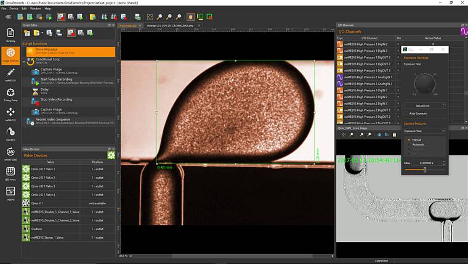Screen dimensions: 468x264
Task: Click the camera feature Value input field
Action: [x=427, y=163]
